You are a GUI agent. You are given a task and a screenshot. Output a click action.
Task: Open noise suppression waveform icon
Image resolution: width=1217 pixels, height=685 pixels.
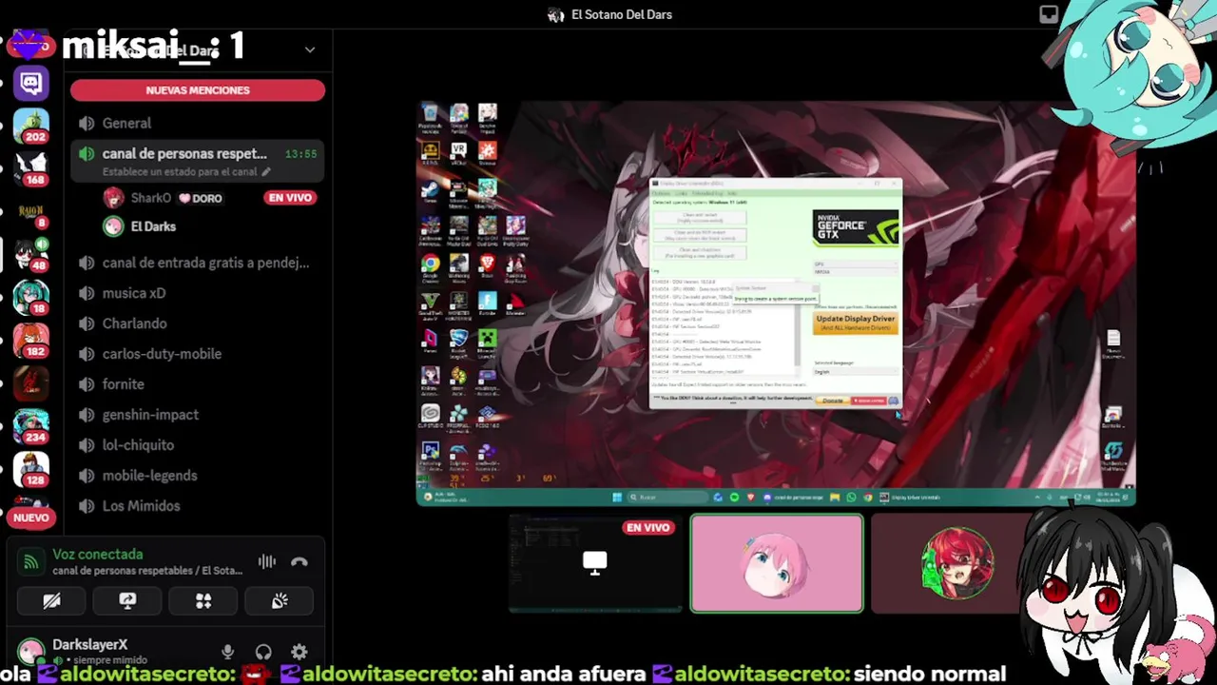click(267, 562)
